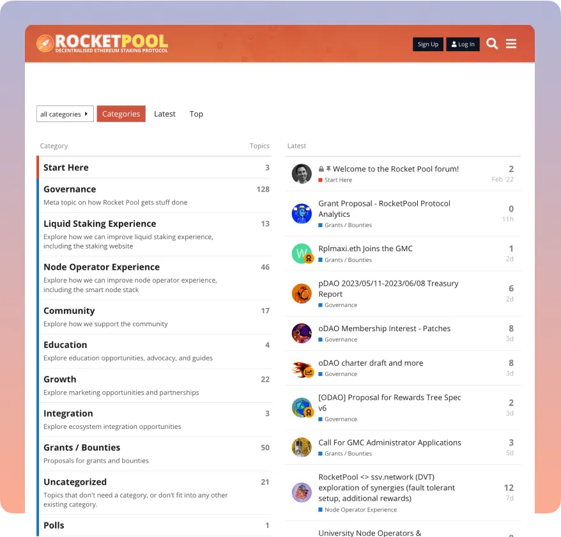Click avatar next to Welcome forum post

tap(302, 174)
